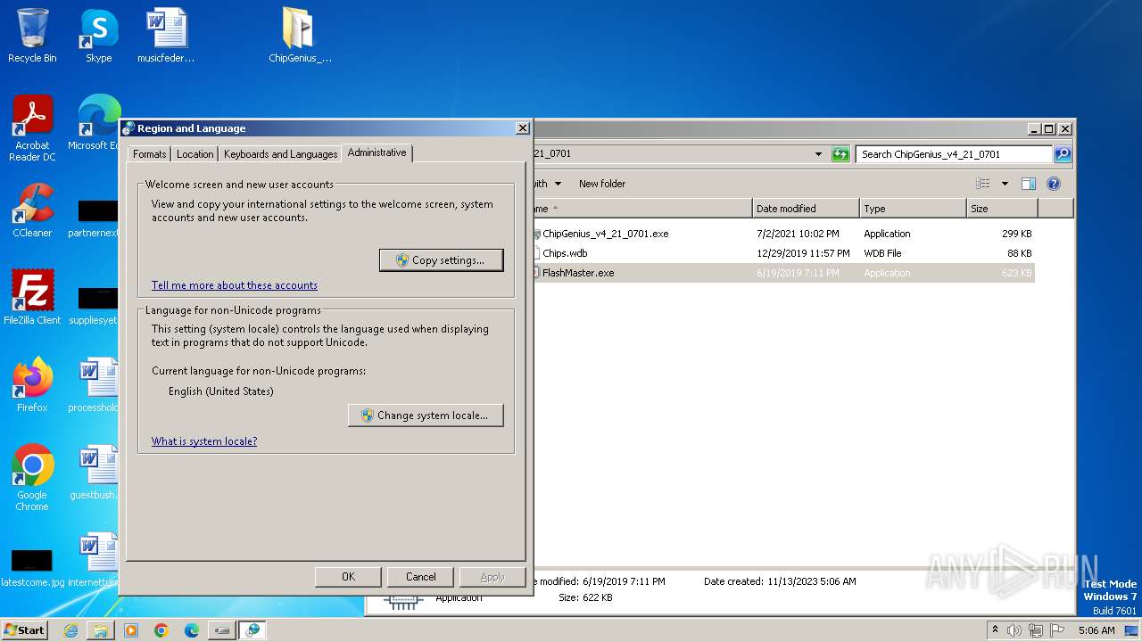This screenshot has height=642, width=1142.
Task: Open the Share with dropdown in Explorer
Action: (x=548, y=184)
